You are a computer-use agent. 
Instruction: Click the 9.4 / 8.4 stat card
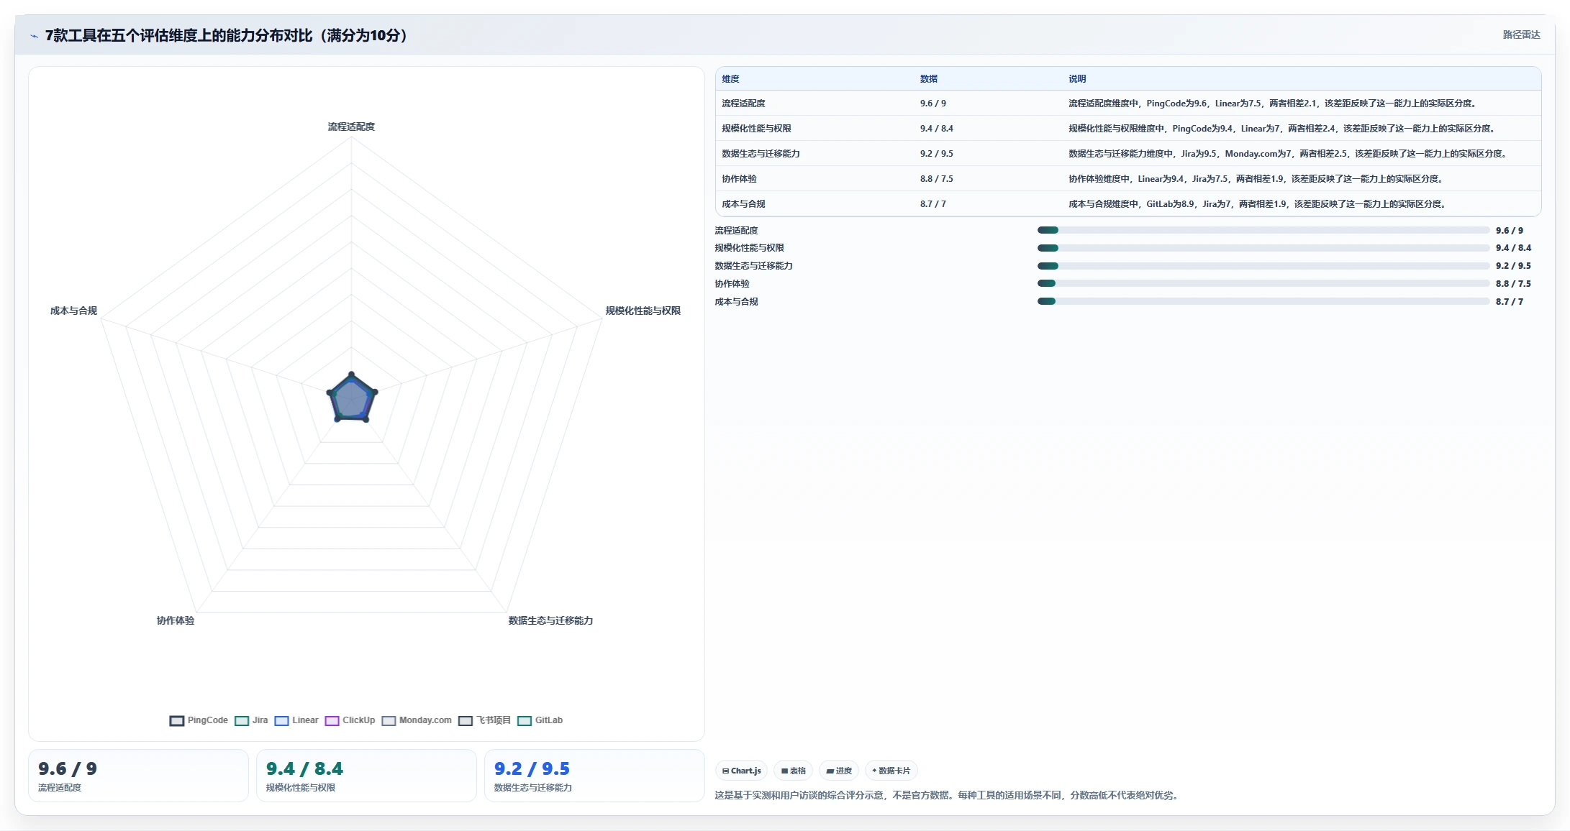366,776
